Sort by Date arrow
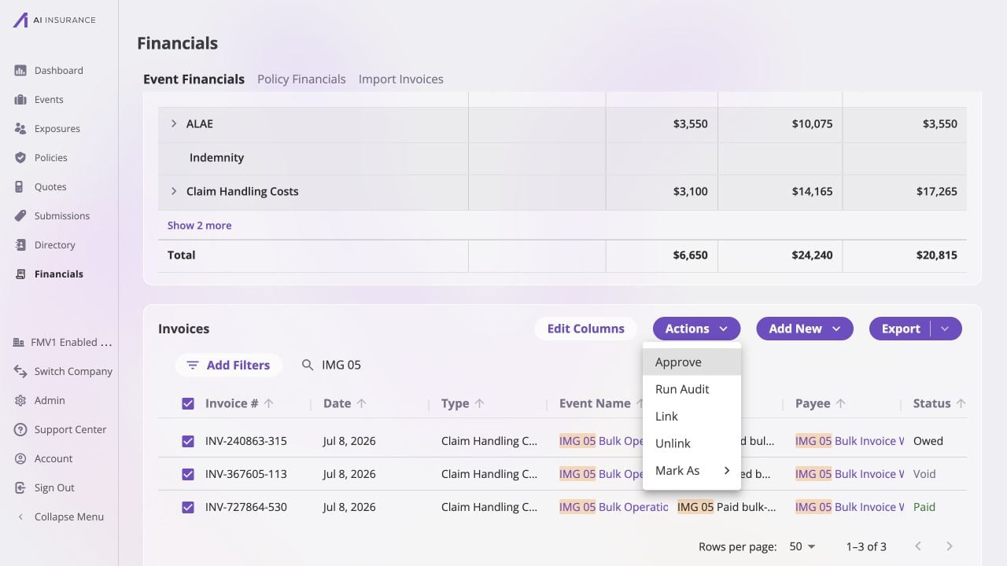Image resolution: width=1007 pixels, height=566 pixels. (x=362, y=403)
